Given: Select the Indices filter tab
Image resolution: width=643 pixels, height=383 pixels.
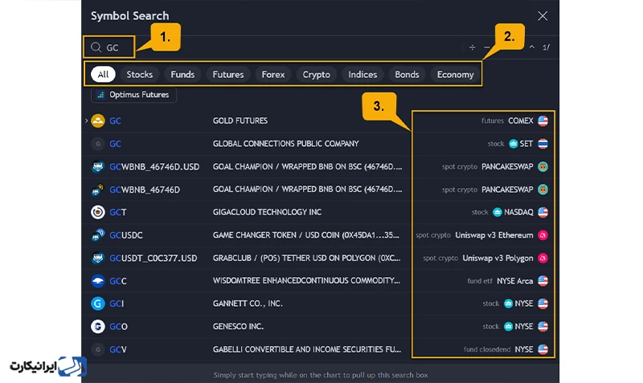Looking at the screenshot, I should pyautogui.click(x=362, y=75).
